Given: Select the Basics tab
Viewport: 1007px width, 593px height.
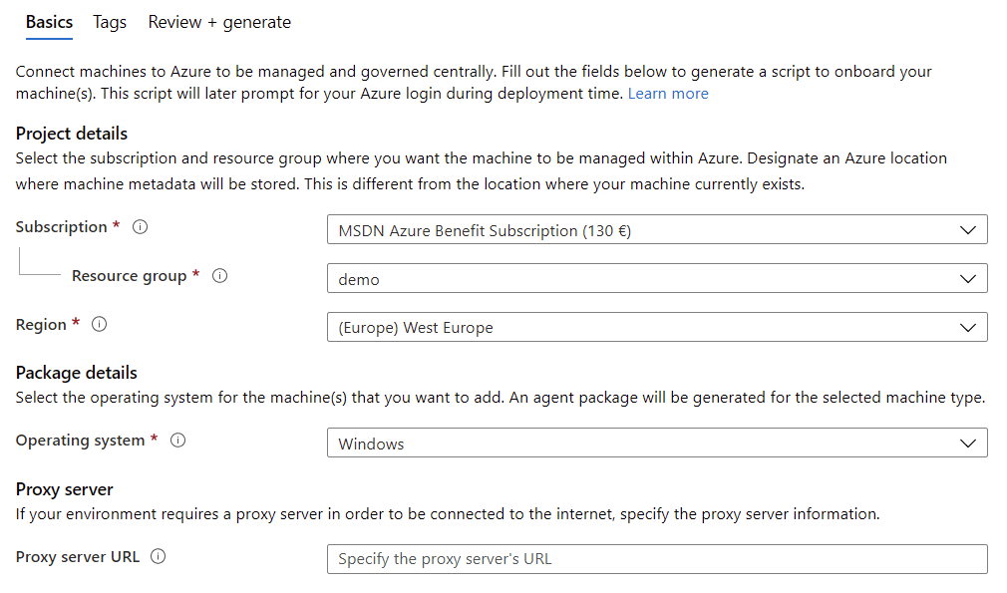Looking at the screenshot, I should pyautogui.click(x=50, y=23).
